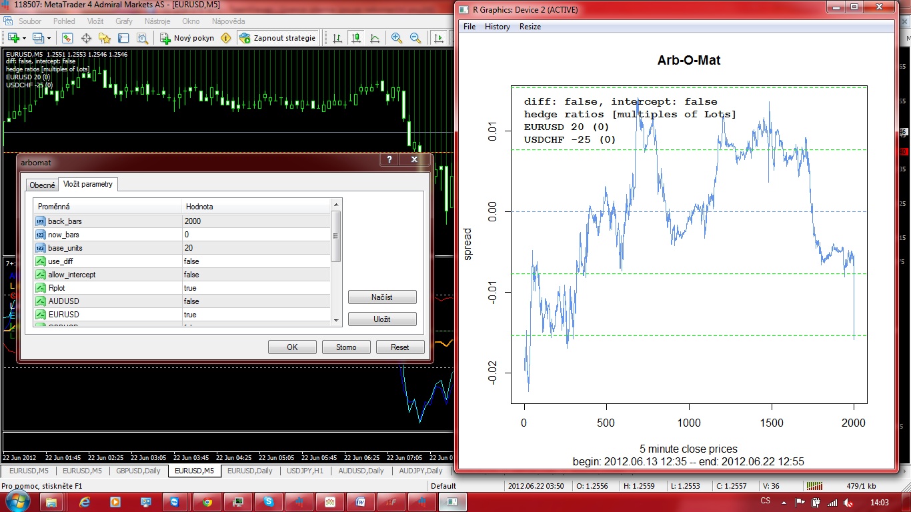Open the Grafy menu
The image size is (911, 512).
coord(124,21)
